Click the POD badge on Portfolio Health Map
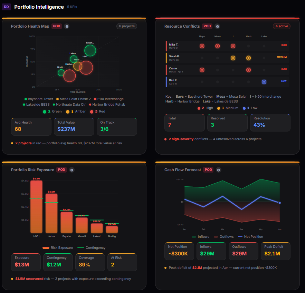This screenshot has height=293, width=305. [x=57, y=26]
